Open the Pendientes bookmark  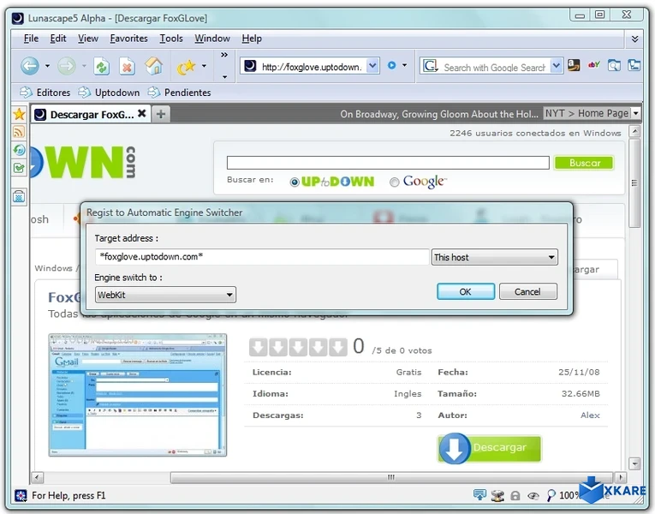pyautogui.click(x=179, y=93)
